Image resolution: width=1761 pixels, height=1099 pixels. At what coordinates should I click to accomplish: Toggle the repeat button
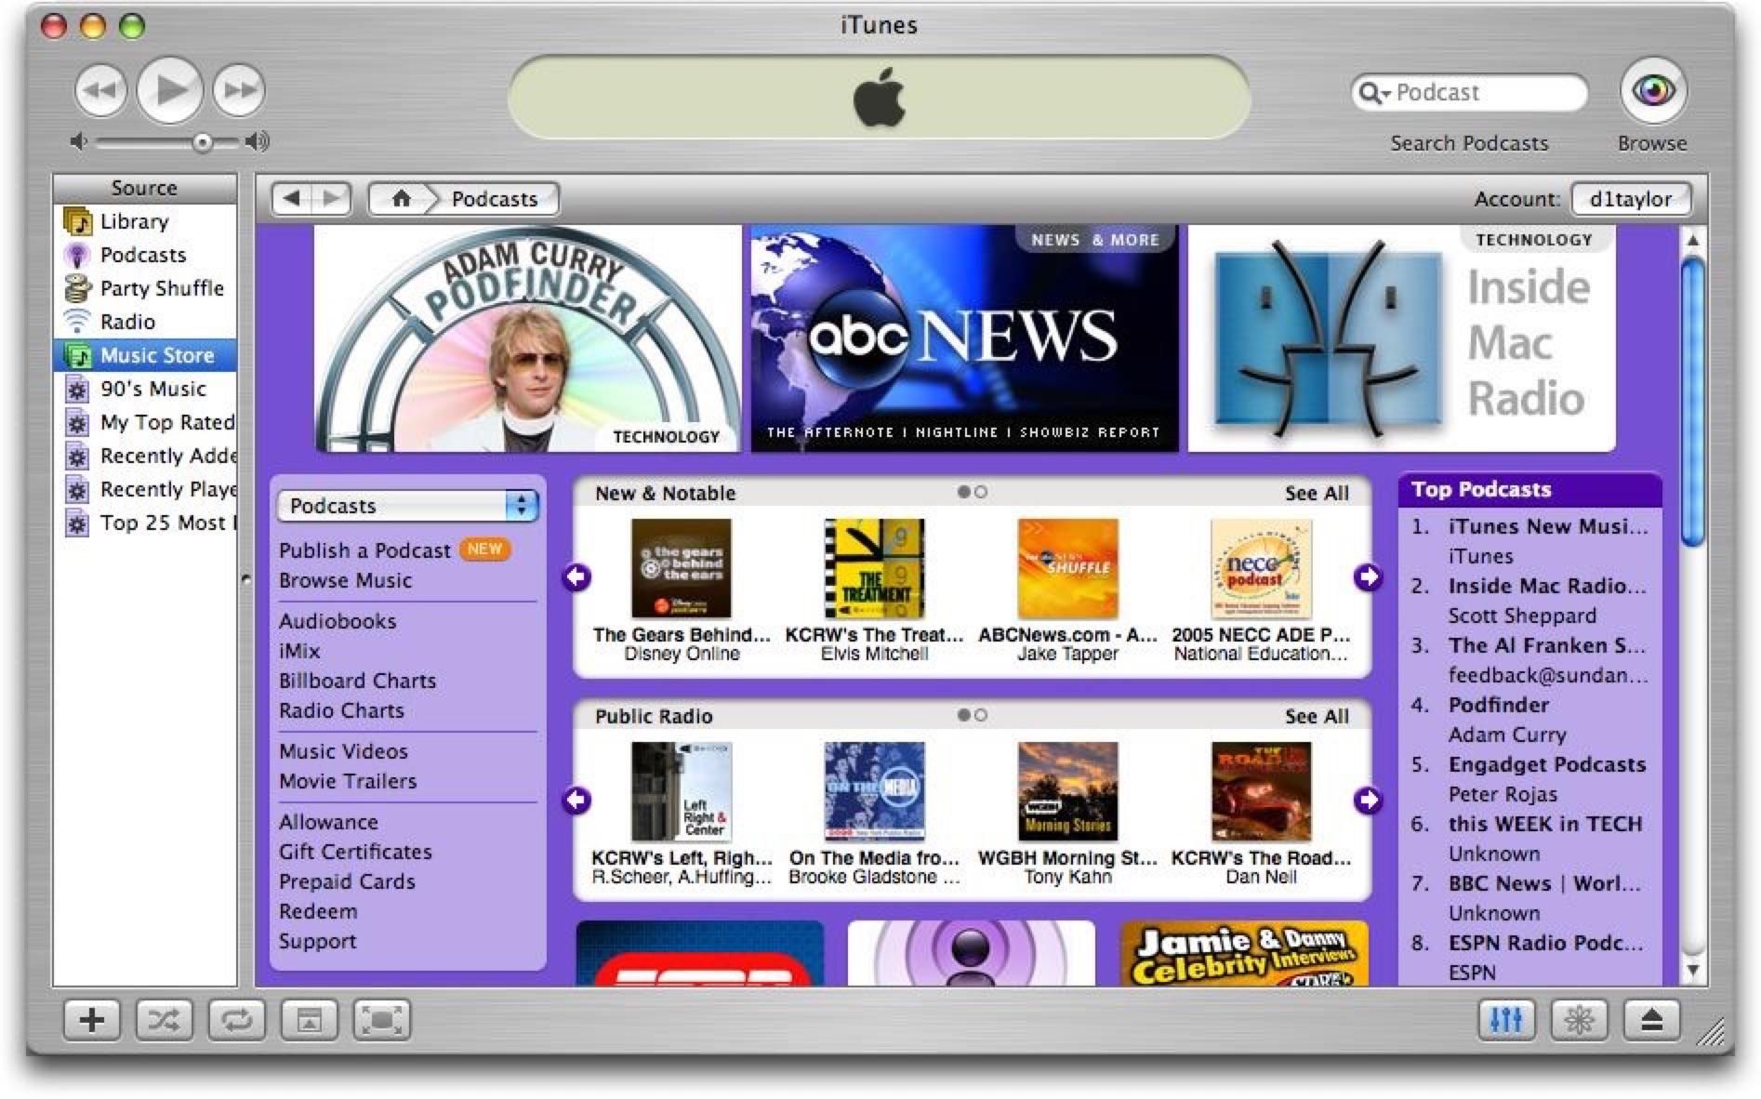tap(236, 1020)
